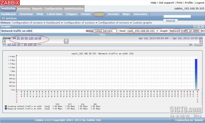
Task: Click the timeline left arrow button
Action: point(4,41)
